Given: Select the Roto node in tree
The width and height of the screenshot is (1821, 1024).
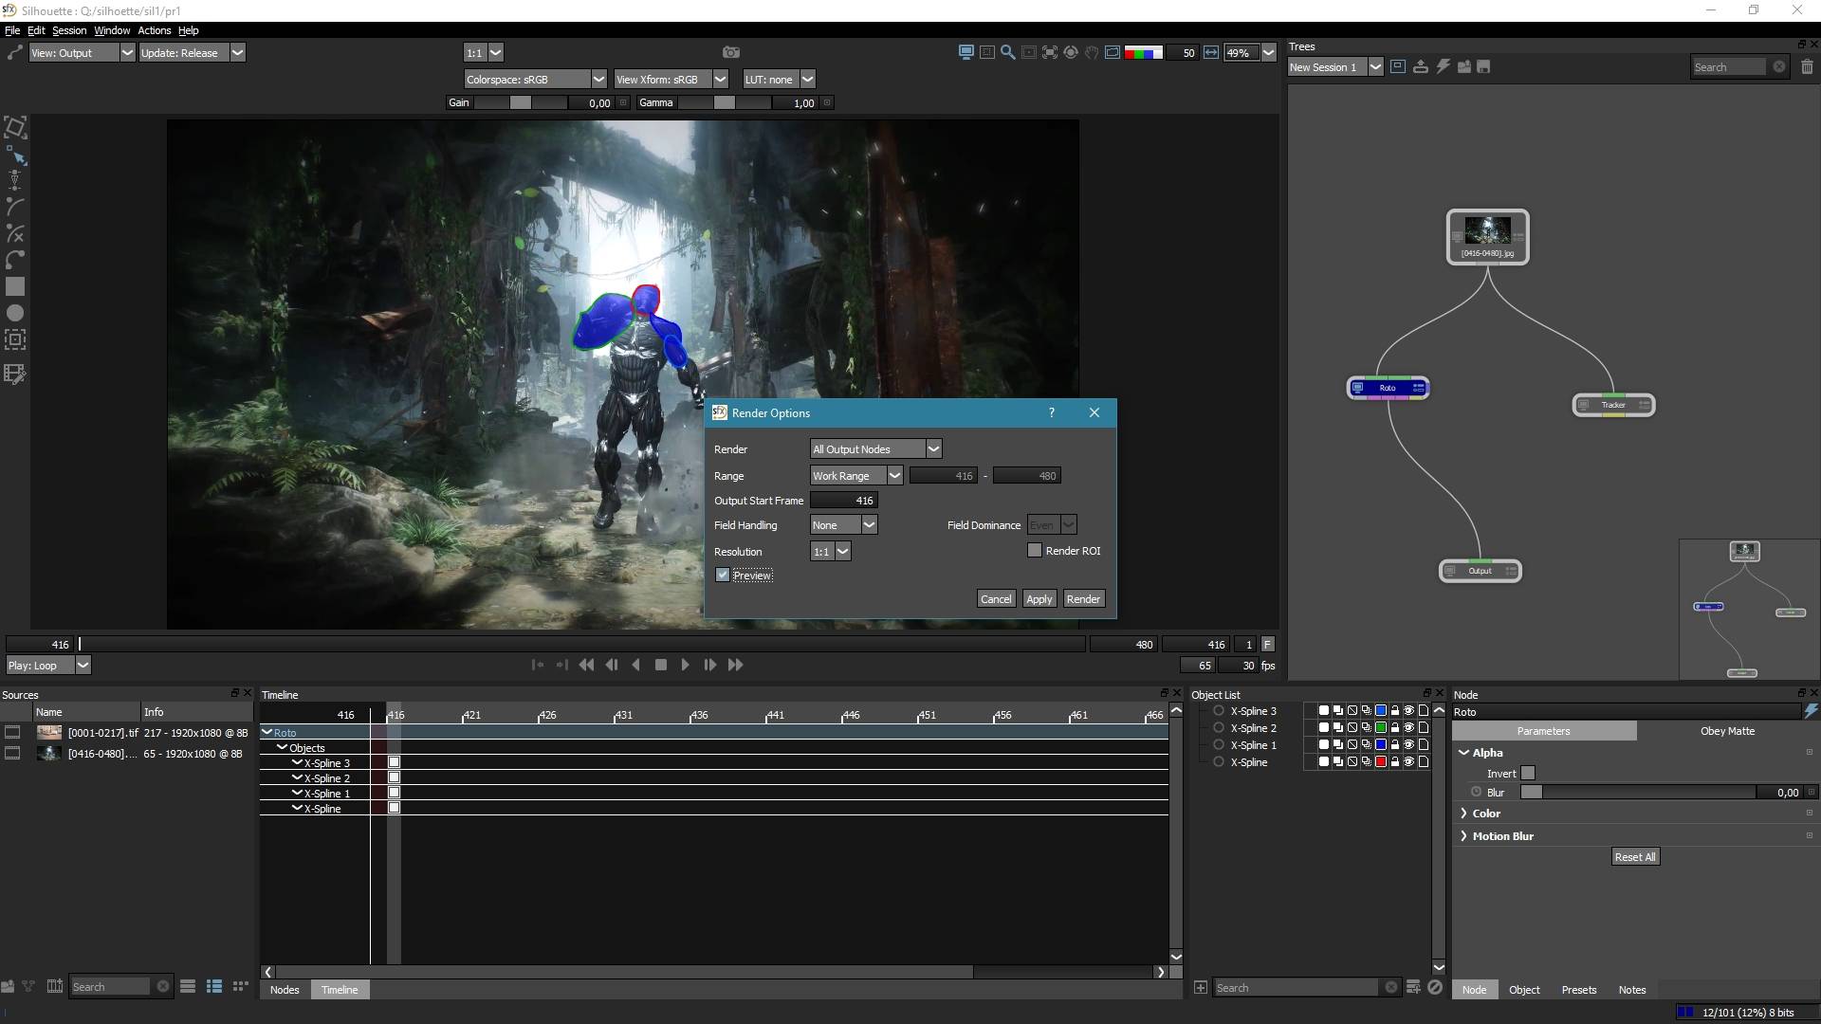Looking at the screenshot, I should tap(1388, 388).
